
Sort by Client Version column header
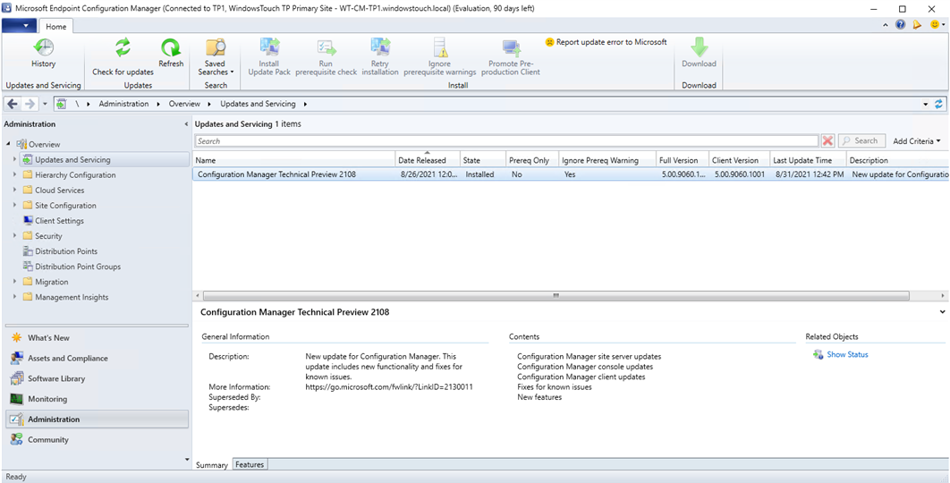point(739,160)
